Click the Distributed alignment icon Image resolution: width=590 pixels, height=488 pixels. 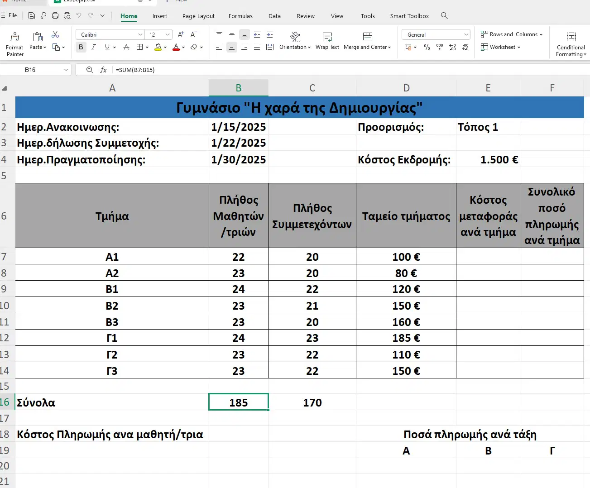tap(270, 47)
